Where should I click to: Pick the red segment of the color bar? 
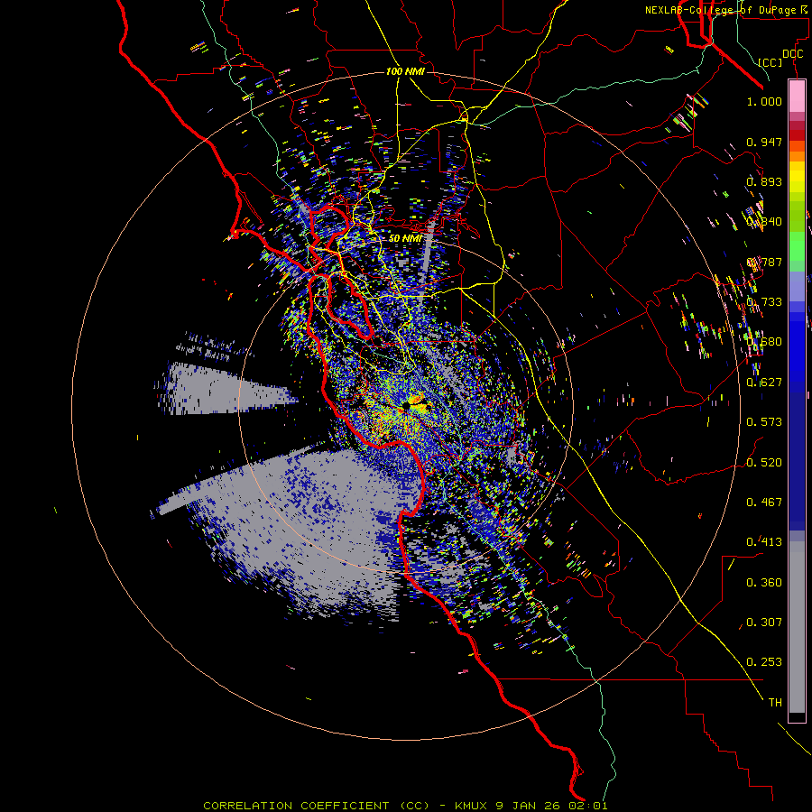click(x=797, y=135)
